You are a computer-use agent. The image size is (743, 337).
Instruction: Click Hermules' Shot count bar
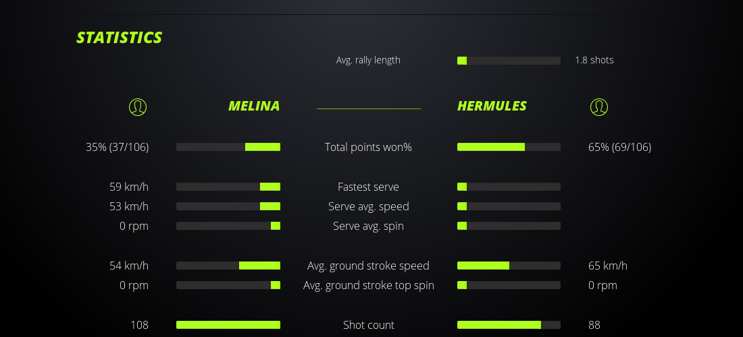pos(509,325)
